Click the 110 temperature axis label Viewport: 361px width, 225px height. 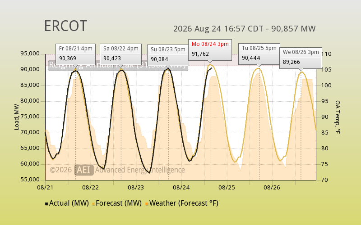pos(327,54)
